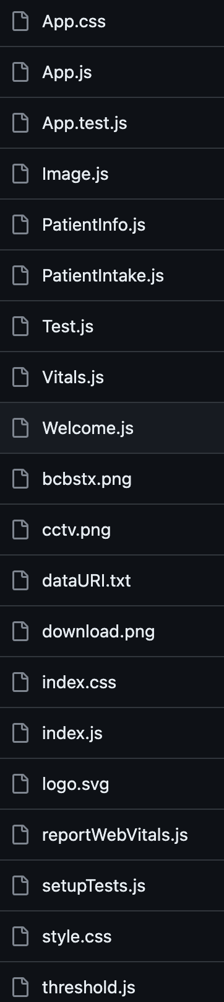The image size is (224, 1002).
Task: Open the Test.js file link
Action: tap(67, 327)
